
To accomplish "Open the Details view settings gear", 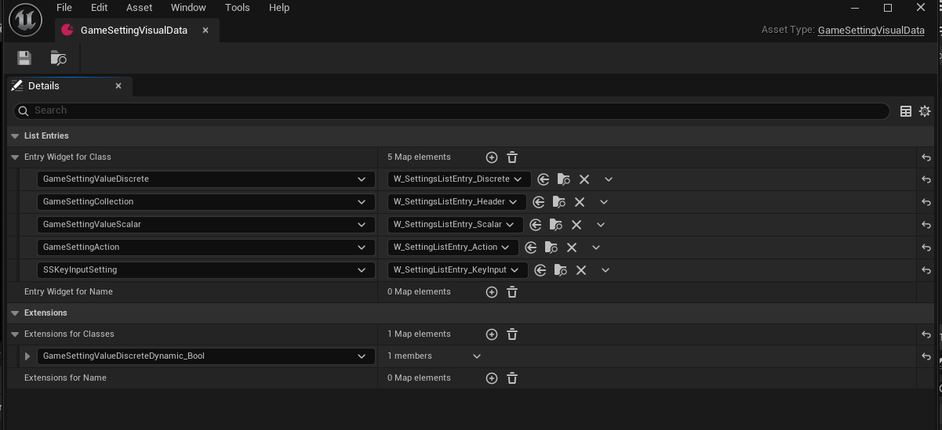I will 925,111.
